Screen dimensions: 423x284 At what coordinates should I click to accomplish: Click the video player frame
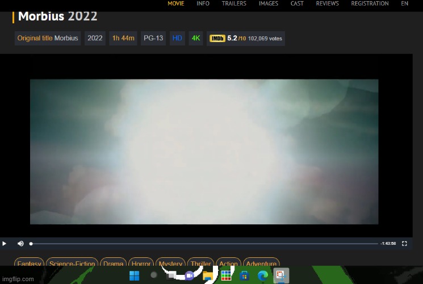(204, 152)
